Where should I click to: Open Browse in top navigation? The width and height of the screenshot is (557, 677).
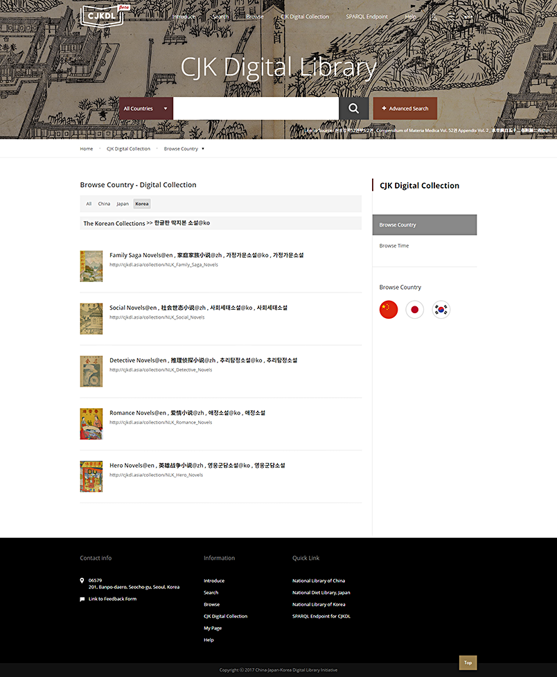(x=255, y=17)
